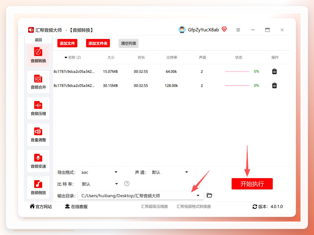314x235 pixels.
Task: Click the 128.00k bitrate cell
Action: click(171, 86)
